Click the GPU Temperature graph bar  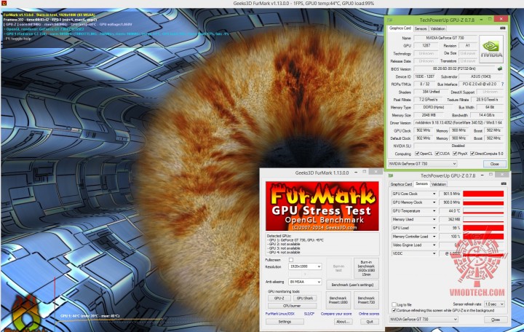tap(483, 211)
